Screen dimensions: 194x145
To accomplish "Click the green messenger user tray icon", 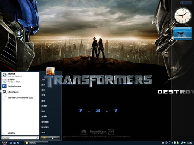I will 177,142.
